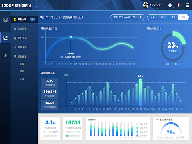
Task: Click the highlighted data point on line chart
Action: [x=71, y=38]
